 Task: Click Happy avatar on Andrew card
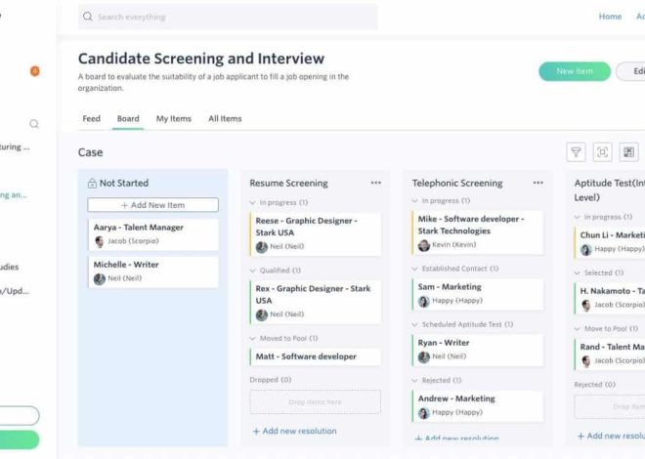pos(424,413)
